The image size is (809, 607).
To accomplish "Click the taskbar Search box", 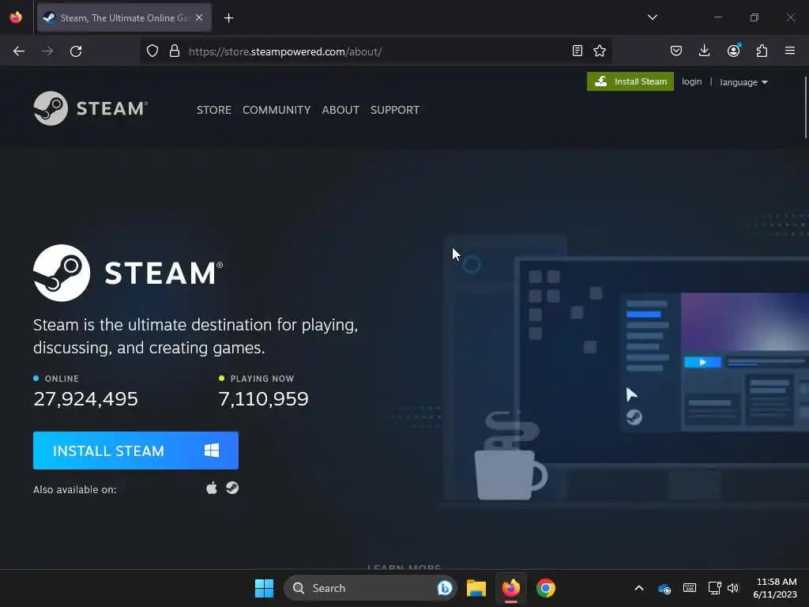I will tap(371, 588).
